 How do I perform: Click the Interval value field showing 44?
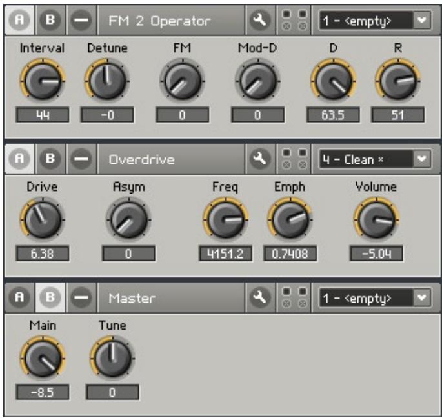[43, 115]
